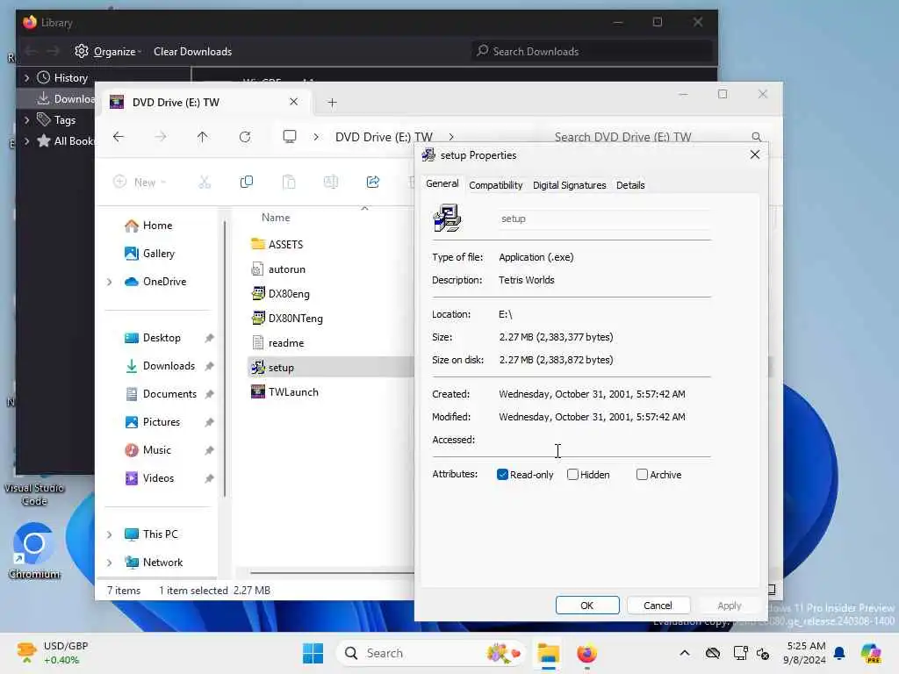Refresh the DVD Drive folder view

coord(245,136)
